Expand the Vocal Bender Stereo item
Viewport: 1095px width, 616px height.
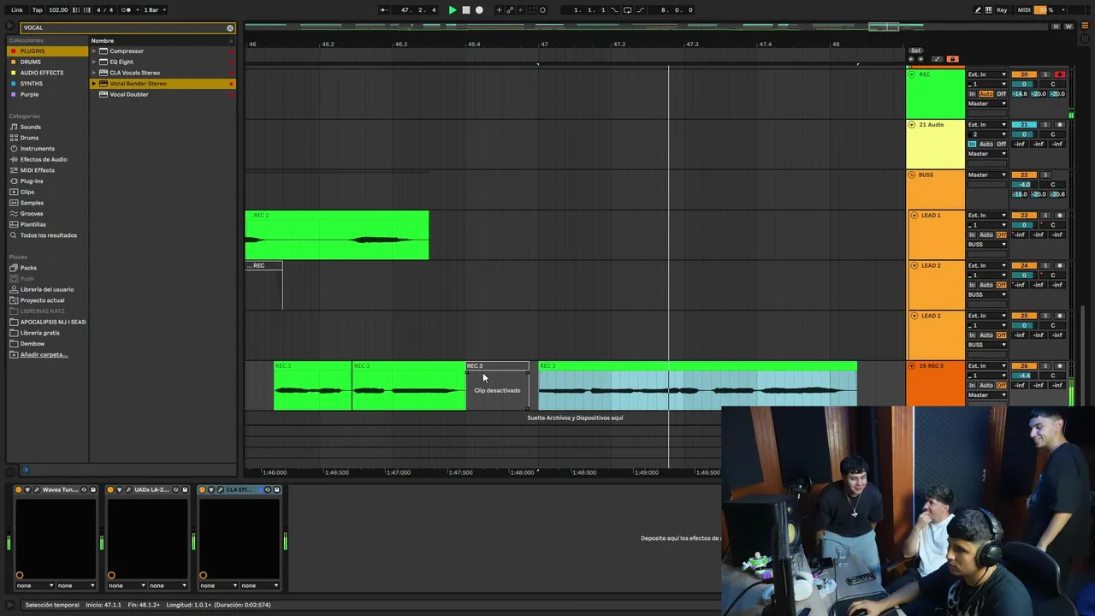point(94,84)
